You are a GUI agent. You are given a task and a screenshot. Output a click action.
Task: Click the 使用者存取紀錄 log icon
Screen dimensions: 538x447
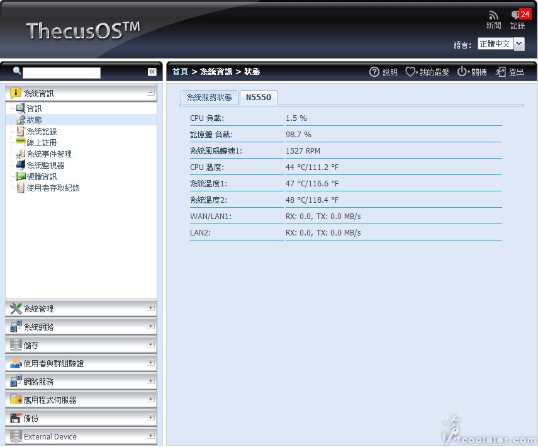[x=21, y=188]
